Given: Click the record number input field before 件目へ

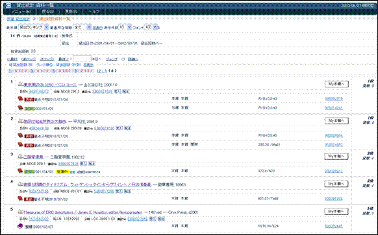Looking at the screenshot, I should click(x=82, y=59).
